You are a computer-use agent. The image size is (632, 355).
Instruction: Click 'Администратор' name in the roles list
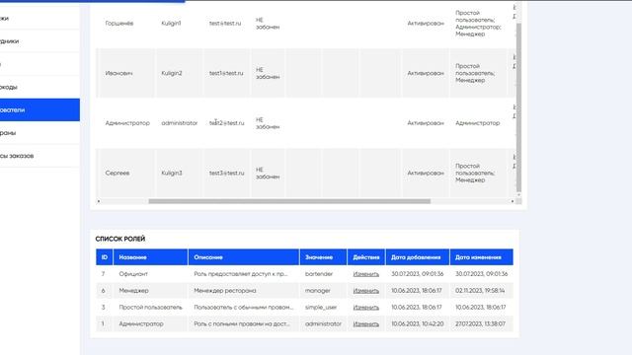141,324
